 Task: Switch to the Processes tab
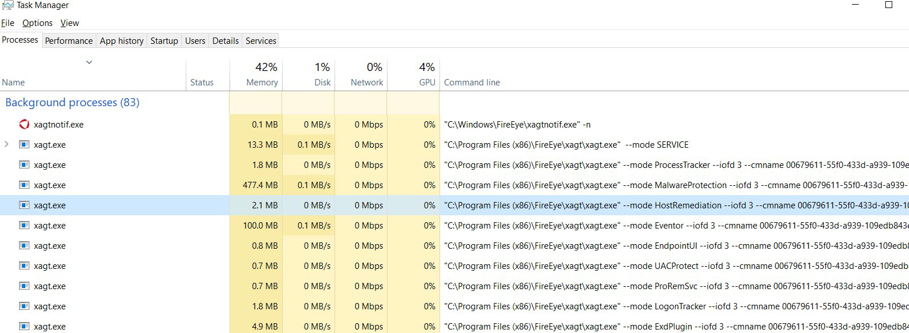(20, 40)
